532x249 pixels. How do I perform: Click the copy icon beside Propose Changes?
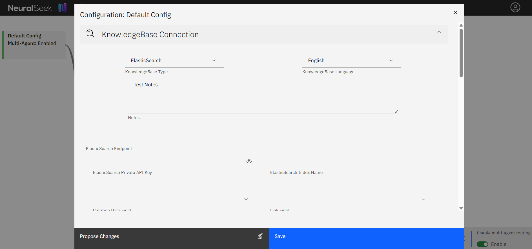coord(260,236)
